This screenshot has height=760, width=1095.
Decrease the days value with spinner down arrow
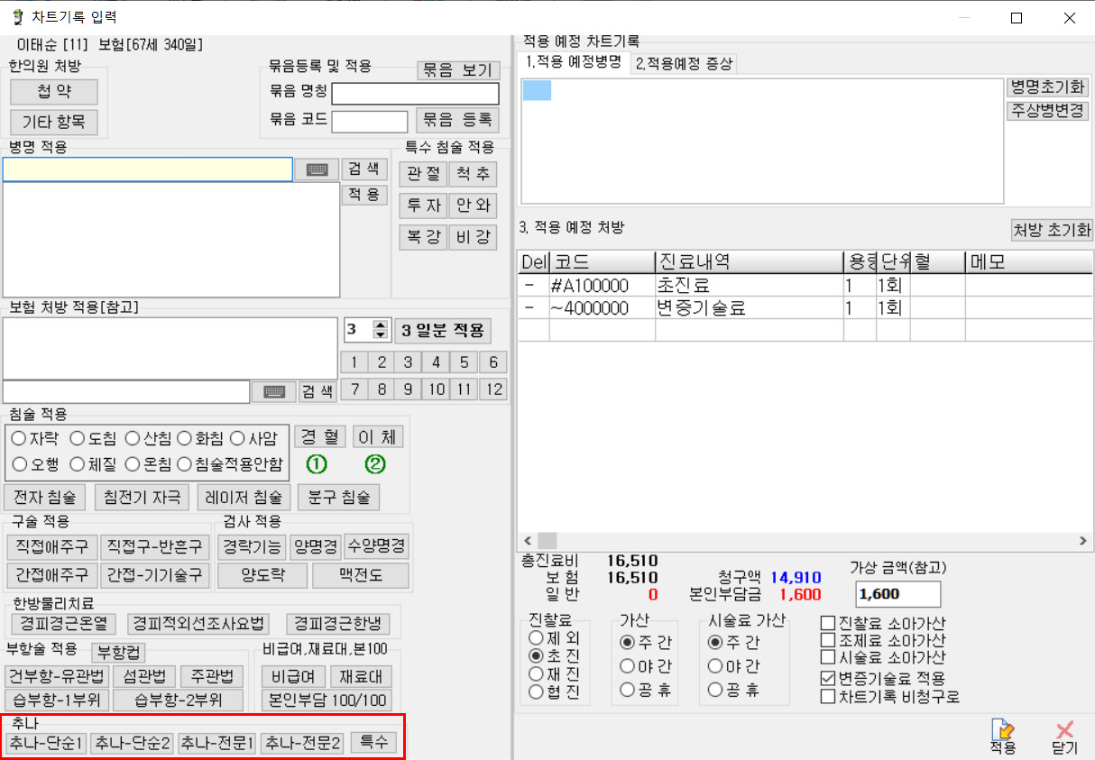pyautogui.click(x=380, y=335)
